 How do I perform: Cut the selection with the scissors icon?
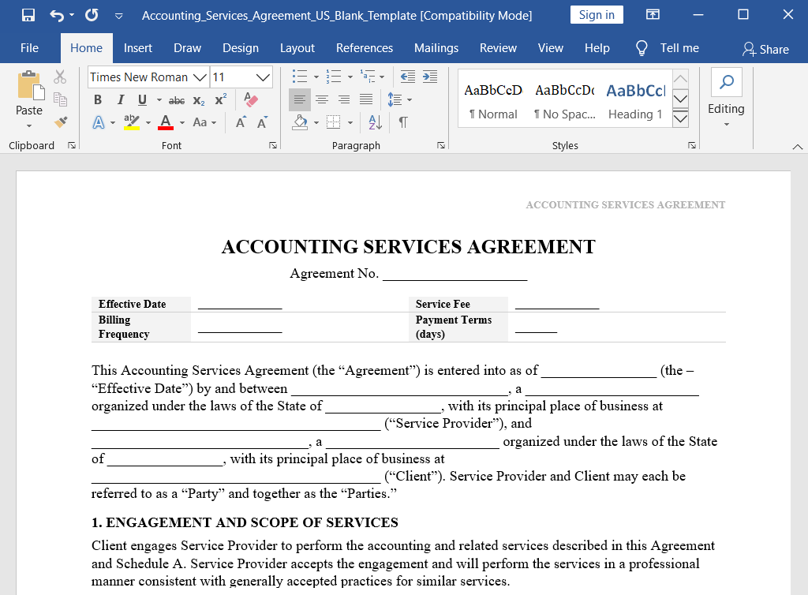60,77
